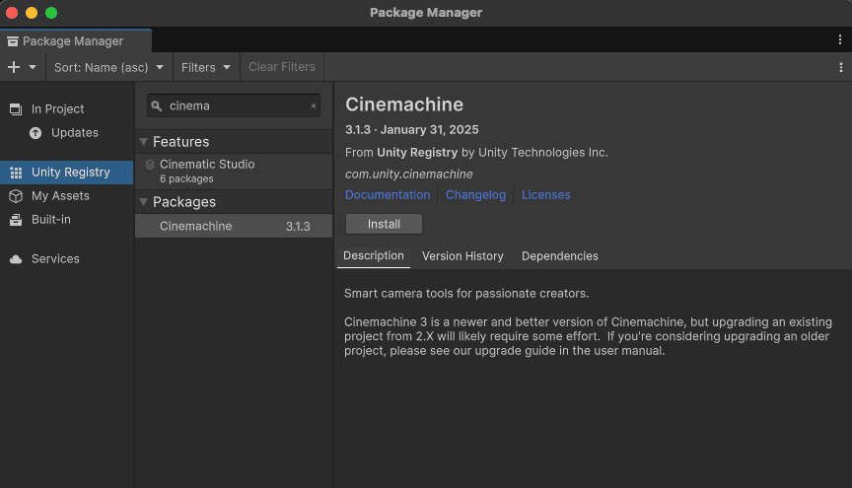Viewport: 852px width, 488px height.
Task: Select the Cinemachine package row
Action: pyautogui.click(x=234, y=226)
